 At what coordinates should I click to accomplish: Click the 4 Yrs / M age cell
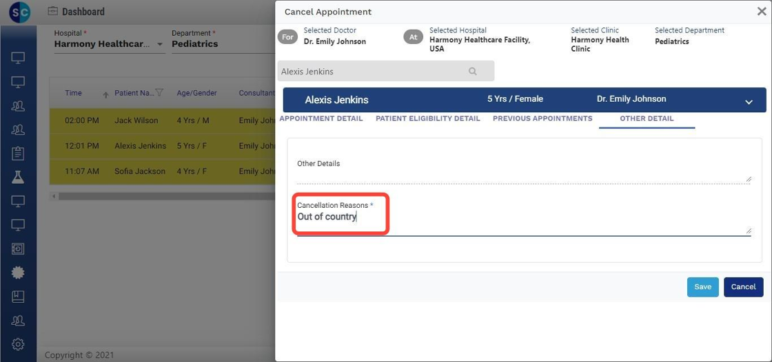[193, 120]
